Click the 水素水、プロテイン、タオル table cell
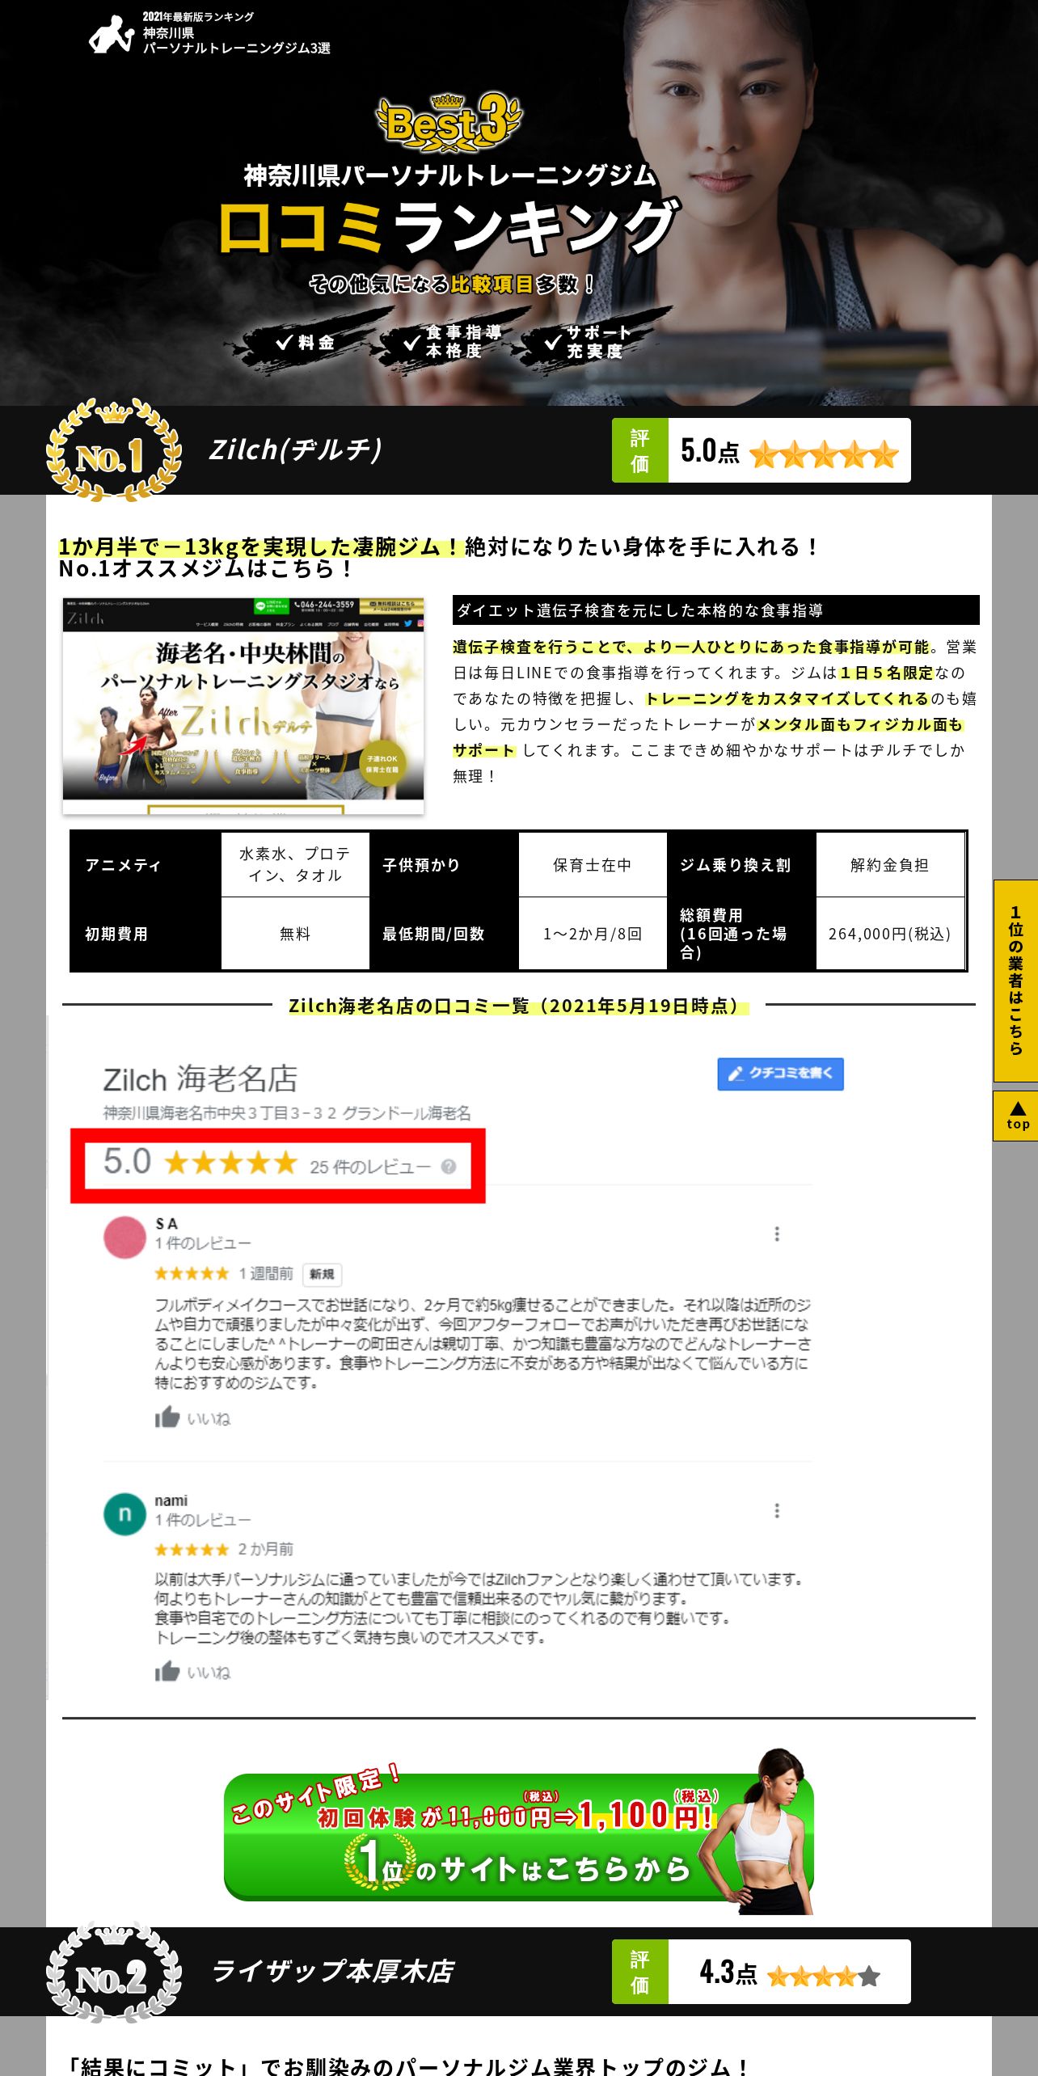Viewport: 1038px width, 2076px height. pos(295,864)
